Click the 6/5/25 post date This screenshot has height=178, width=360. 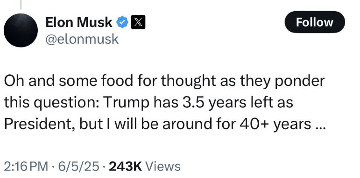coord(79,166)
